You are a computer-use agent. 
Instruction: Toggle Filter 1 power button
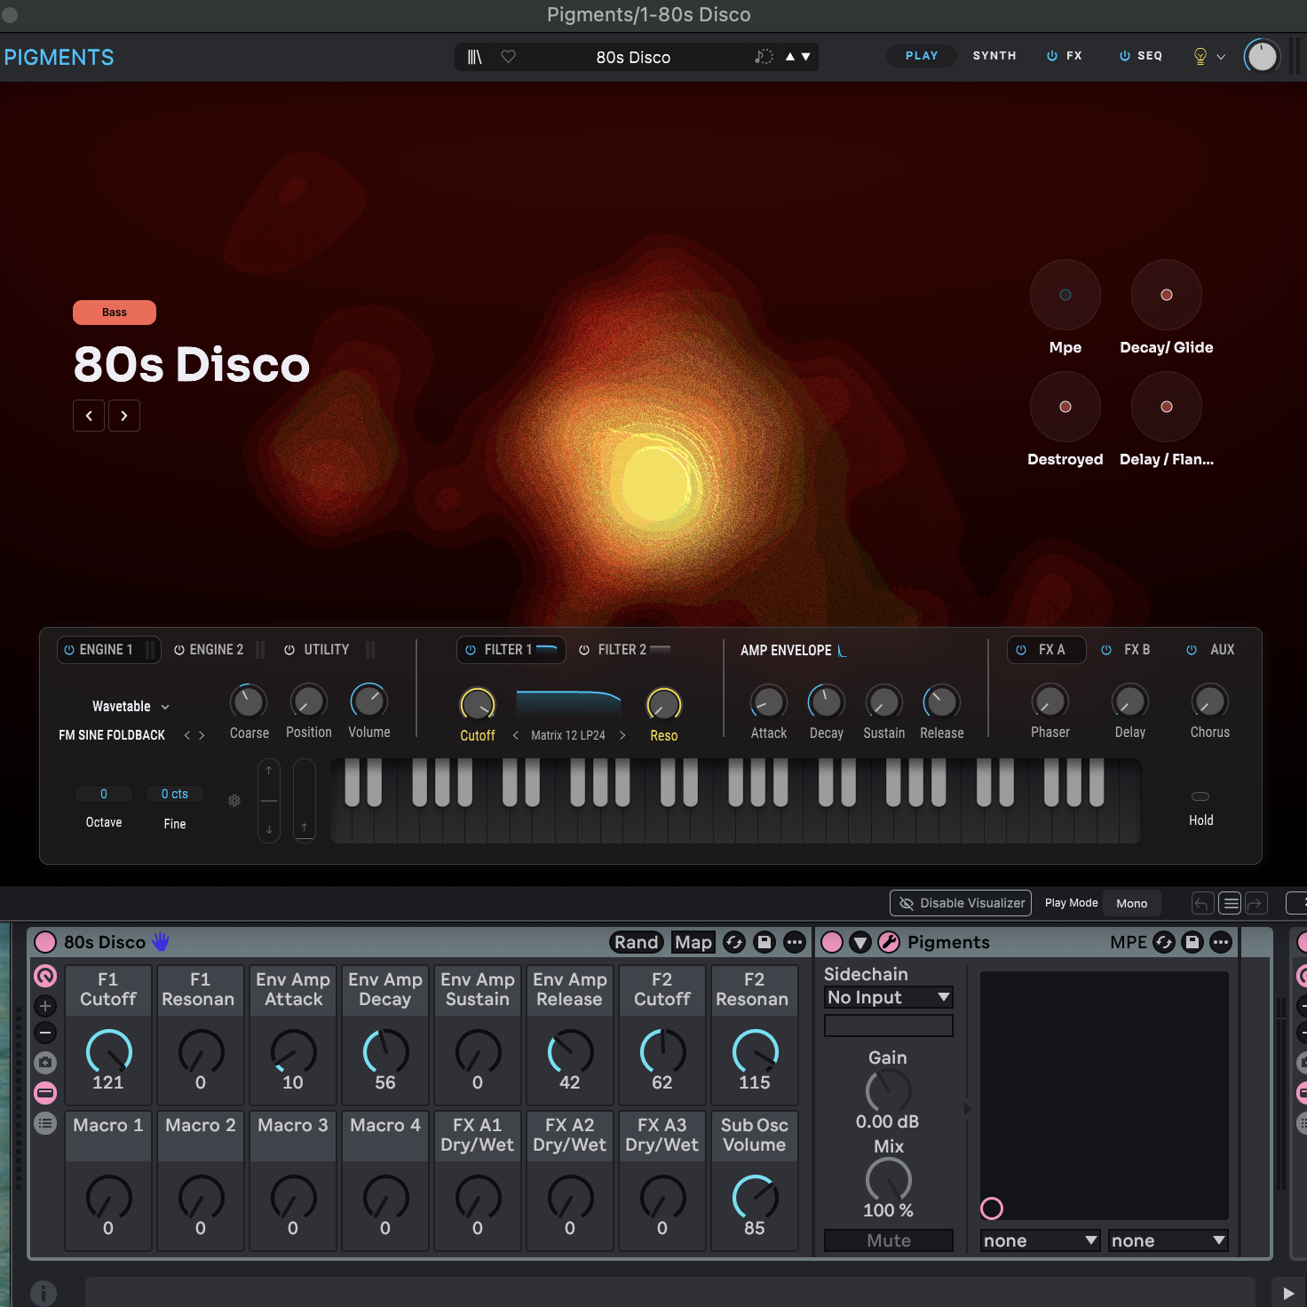tap(471, 650)
